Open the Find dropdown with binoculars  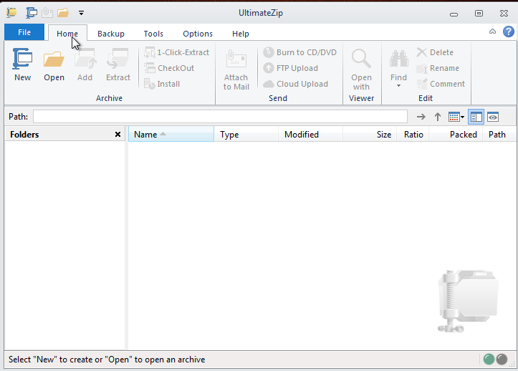coord(398,68)
